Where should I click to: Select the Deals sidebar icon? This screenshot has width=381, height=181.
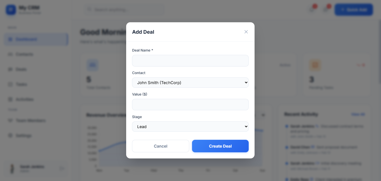coord(10,69)
